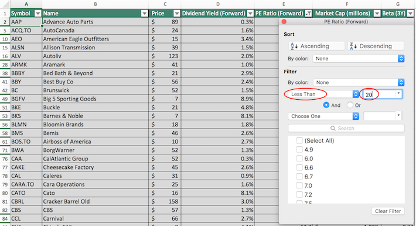Click the price cell showing 158
Screen dimensions: 416x226
click(x=165, y=201)
